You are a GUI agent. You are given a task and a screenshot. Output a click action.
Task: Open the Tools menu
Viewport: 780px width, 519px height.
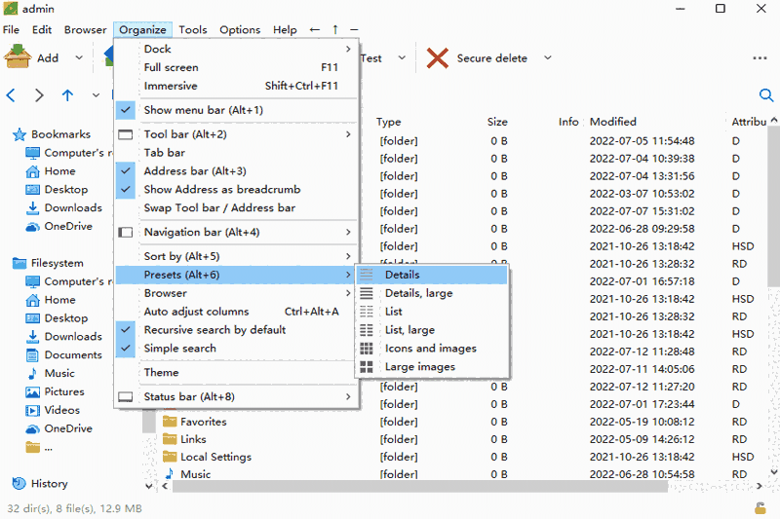(193, 30)
